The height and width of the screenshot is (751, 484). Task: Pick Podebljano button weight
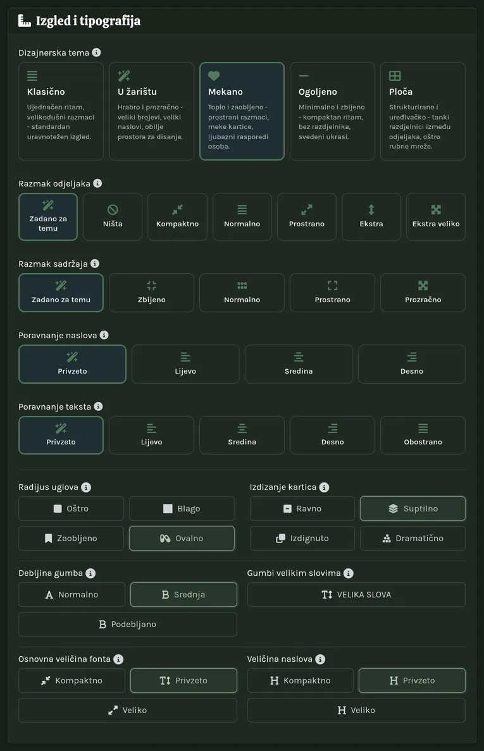(x=127, y=624)
